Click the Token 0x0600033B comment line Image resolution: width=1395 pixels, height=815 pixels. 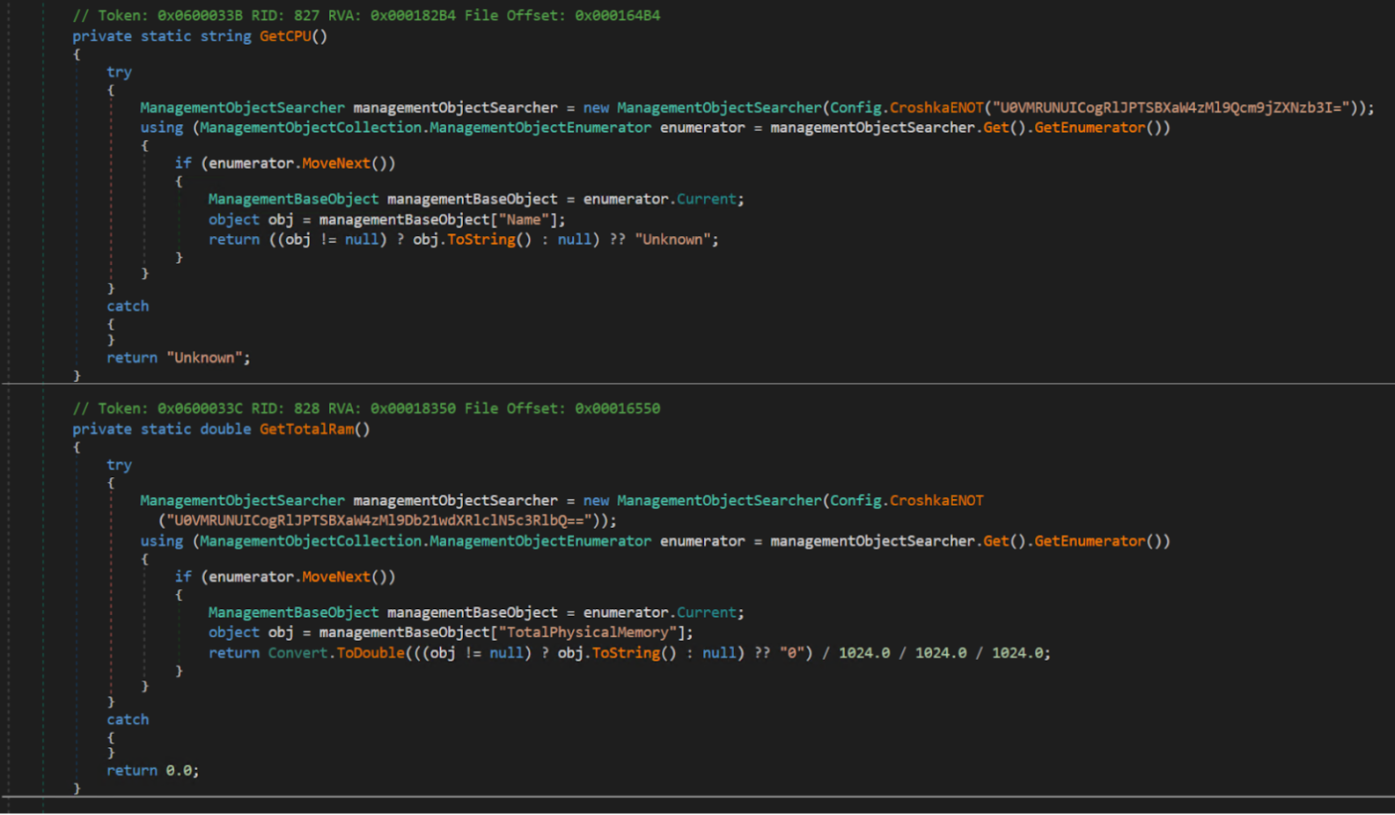[366, 16]
